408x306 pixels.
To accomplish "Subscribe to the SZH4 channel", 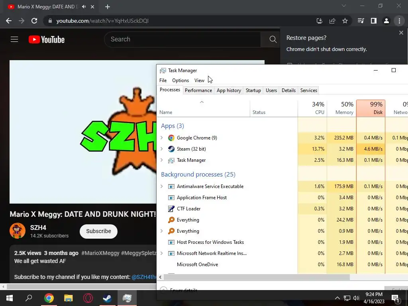I will click(x=99, y=231).
